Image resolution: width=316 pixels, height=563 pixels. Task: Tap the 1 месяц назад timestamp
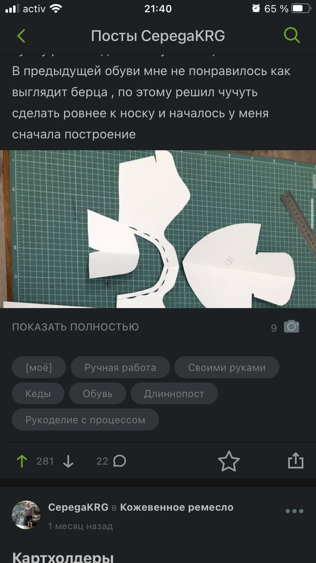80,526
